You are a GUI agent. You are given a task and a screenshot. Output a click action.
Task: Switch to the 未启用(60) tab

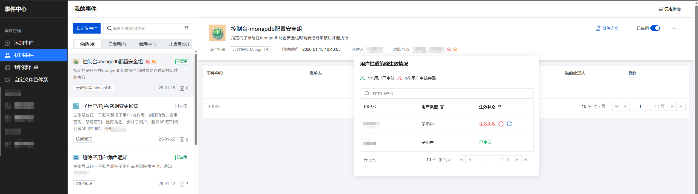click(179, 44)
